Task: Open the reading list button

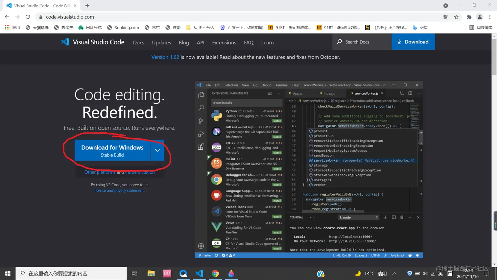Action: point(481,28)
